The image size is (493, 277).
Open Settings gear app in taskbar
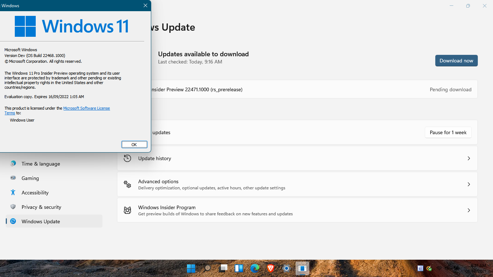click(287, 268)
